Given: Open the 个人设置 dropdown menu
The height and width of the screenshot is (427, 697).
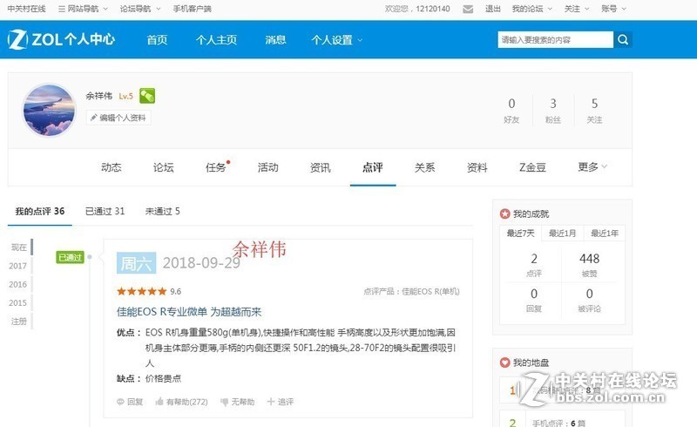Looking at the screenshot, I should tap(337, 40).
